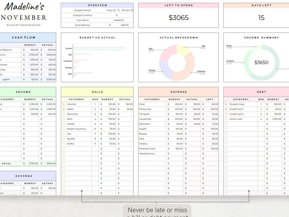Uncheck the Student Loan debt checkbox

click(226, 104)
